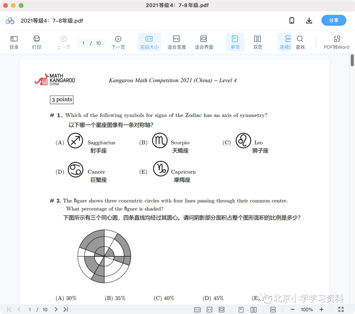Click the vertical scrollbar thumb
Screen dimensions: 355x314
click(352, 60)
